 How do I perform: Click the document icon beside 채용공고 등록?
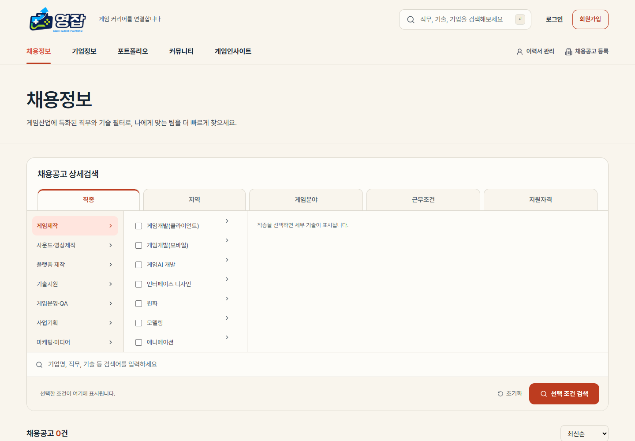[568, 52]
